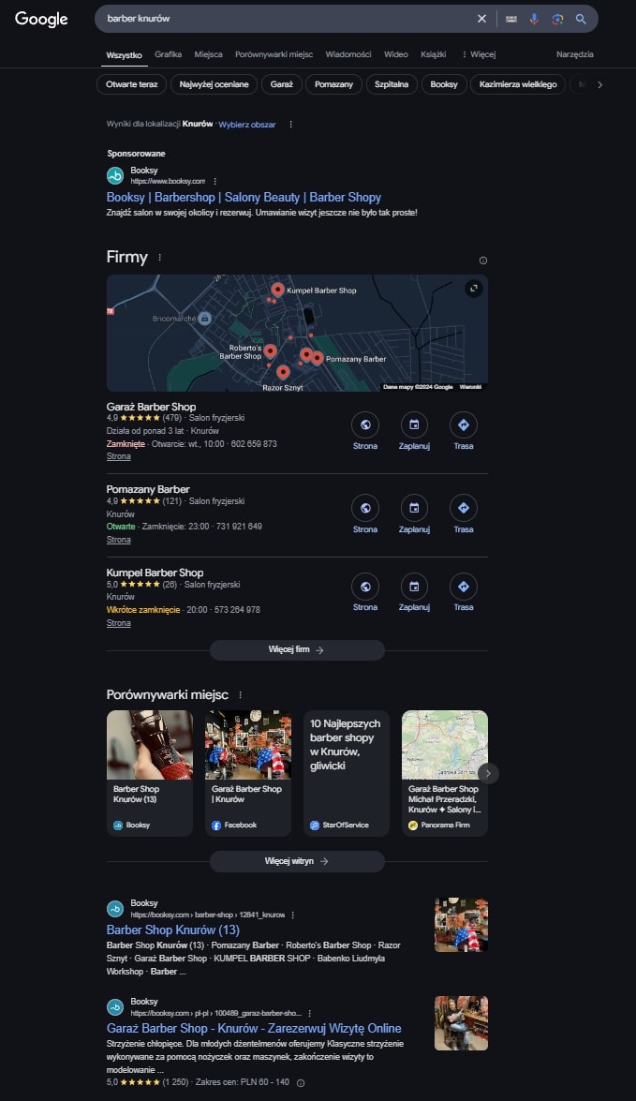Open Strona website icon for Garaż Barber Shop
This screenshot has height=1101, width=636.
(x=365, y=424)
